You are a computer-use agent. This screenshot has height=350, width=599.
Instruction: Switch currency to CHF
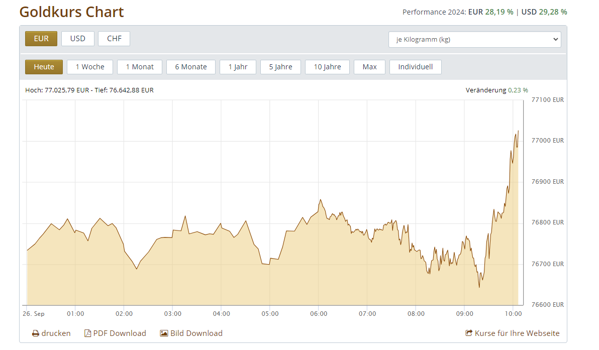[114, 39]
